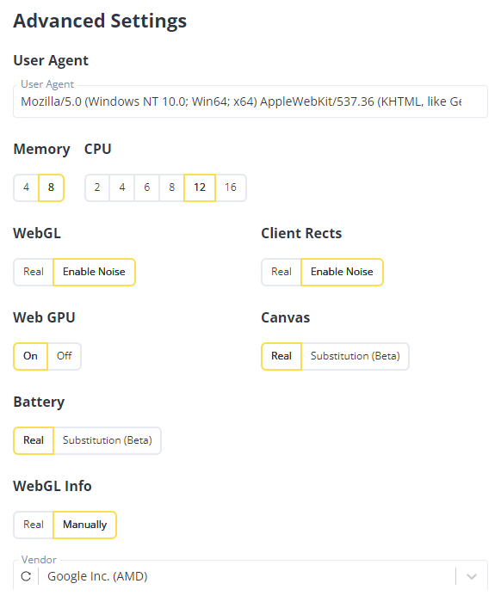Click the refresh icon beside Vendor field
The height and width of the screenshot is (602, 501).
[x=26, y=576]
